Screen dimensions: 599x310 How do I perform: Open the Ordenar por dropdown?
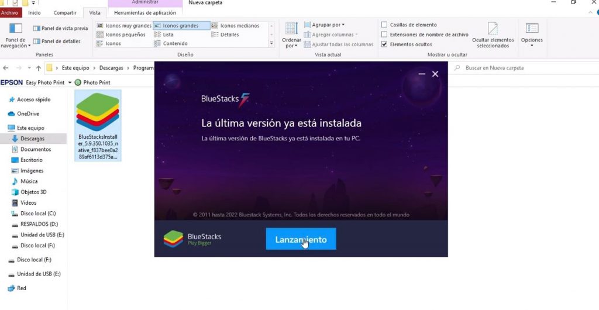click(x=291, y=35)
